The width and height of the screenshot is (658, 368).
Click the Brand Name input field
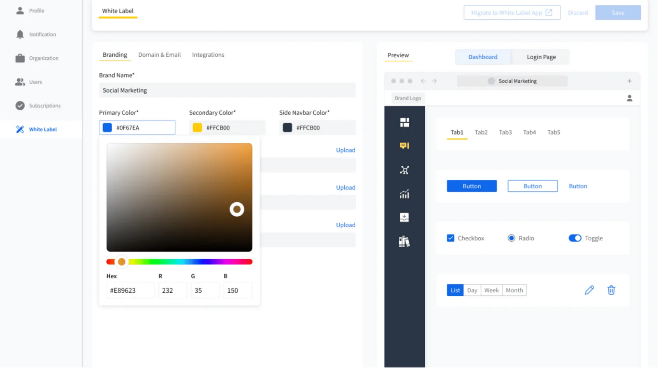pos(227,90)
